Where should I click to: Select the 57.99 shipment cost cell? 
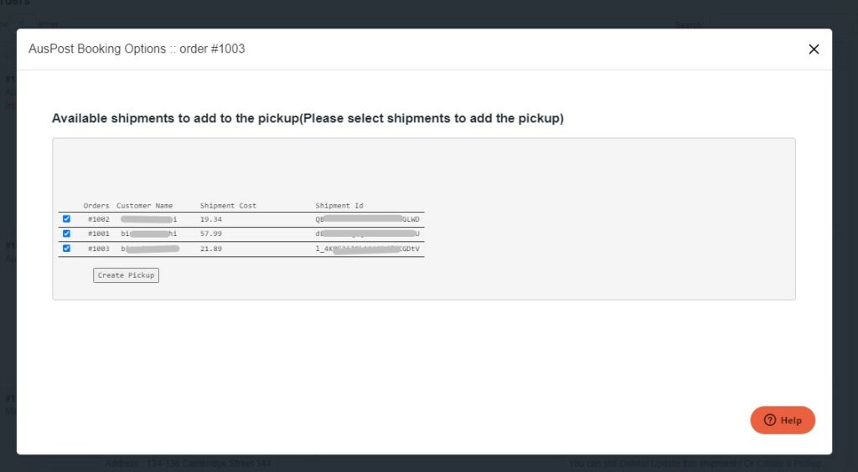[x=211, y=234]
